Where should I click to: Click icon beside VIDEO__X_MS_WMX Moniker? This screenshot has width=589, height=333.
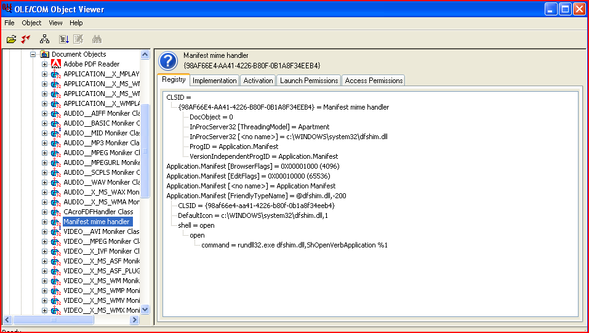tap(55, 310)
